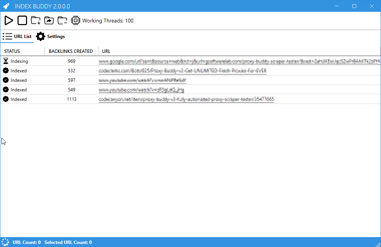The width and height of the screenshot is (381, 247).
Task: Click the backlinks value 597
Action: pyautogui.click(x=72, y=80)
